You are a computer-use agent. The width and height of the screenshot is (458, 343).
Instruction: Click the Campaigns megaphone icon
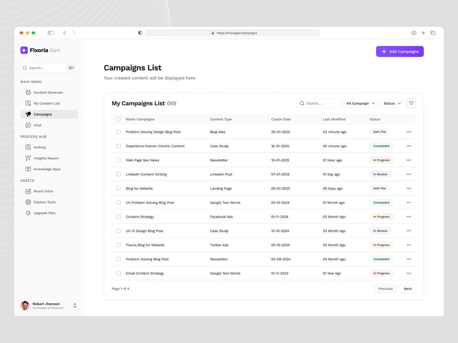pyautogui.click(x=28, y=114)
